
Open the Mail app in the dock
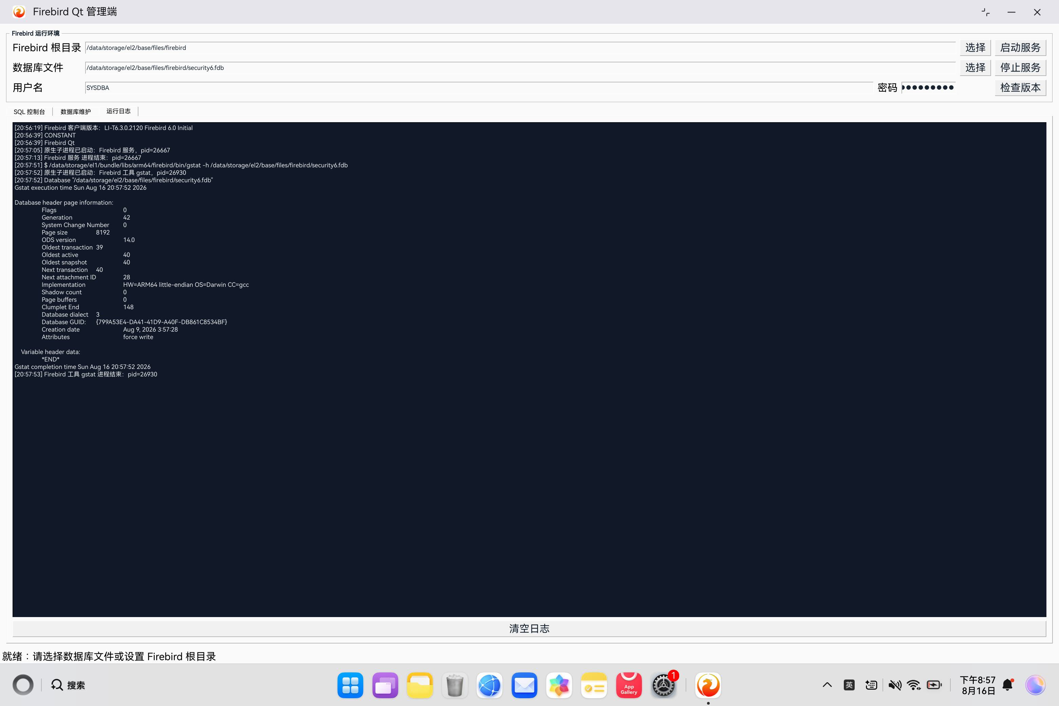(x=524, y=685)
